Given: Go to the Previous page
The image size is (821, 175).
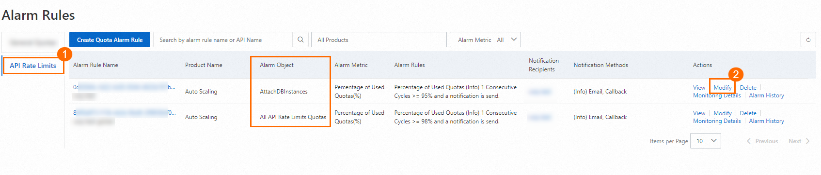Looking at the screenshot, I should 762,141.
